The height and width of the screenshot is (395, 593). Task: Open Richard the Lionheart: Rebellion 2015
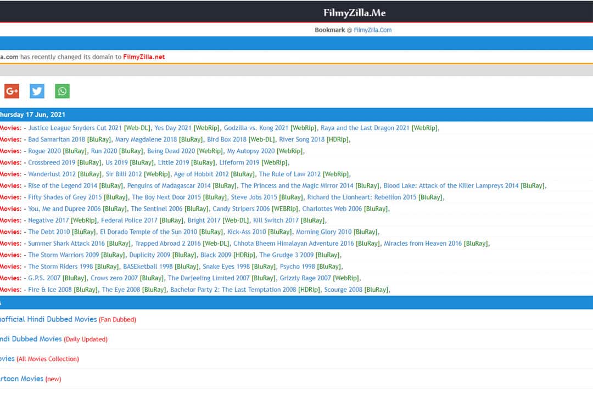coord(361,198)
